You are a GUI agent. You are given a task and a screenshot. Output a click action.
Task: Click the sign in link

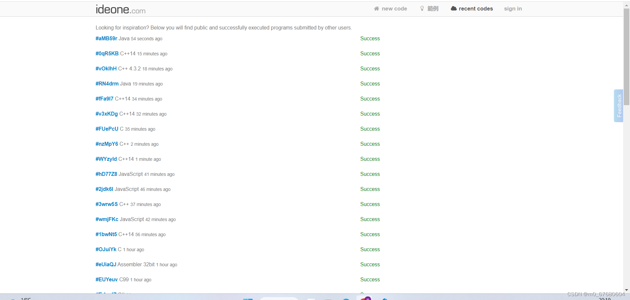[x=513, y=9]
